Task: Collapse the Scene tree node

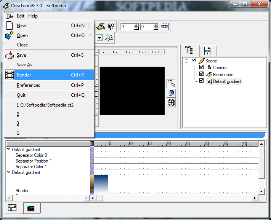Action: pyautogui.click(x=186, y=61)
